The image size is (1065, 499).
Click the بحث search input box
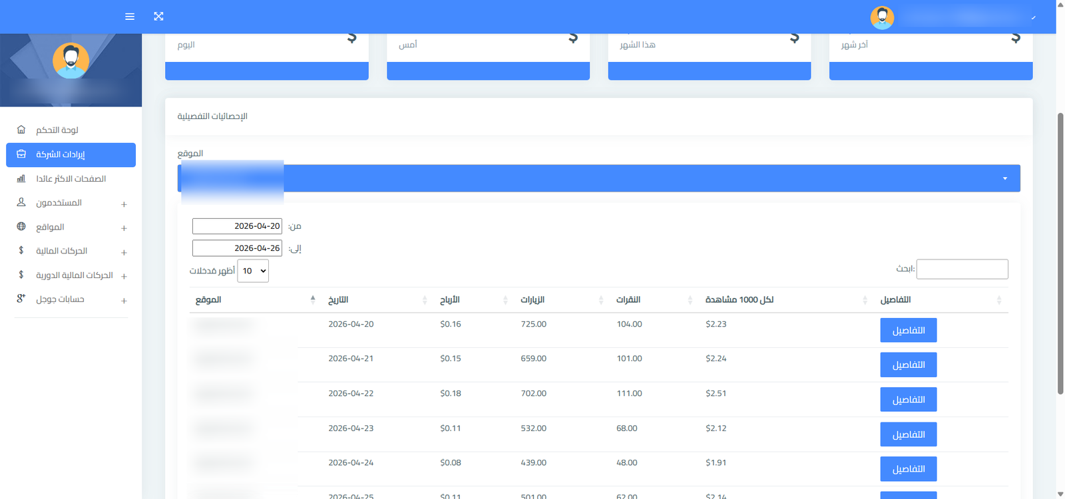(x=962, y=269)
